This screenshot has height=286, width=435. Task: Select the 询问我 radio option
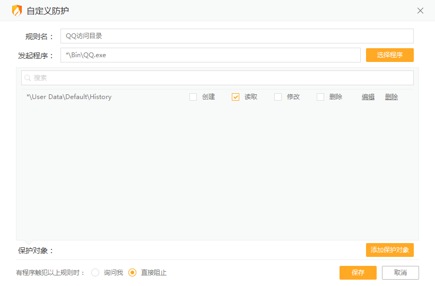pyautogui.click(x=95, y=273)
